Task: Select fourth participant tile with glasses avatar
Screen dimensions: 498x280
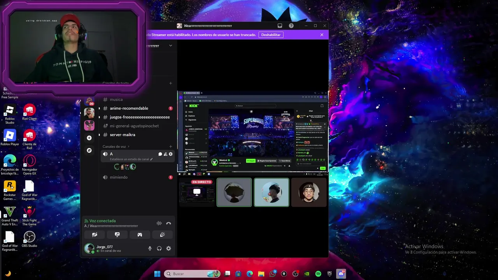Action: [309, 192]
